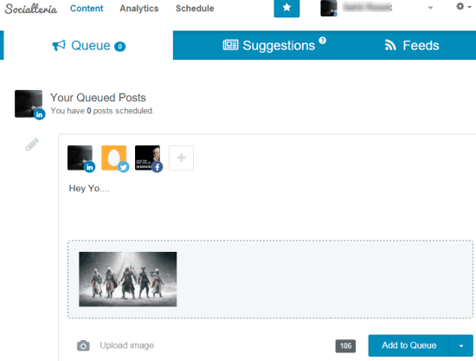
Task: Click the Socialteria logo
Action: (x=30, y=9)
